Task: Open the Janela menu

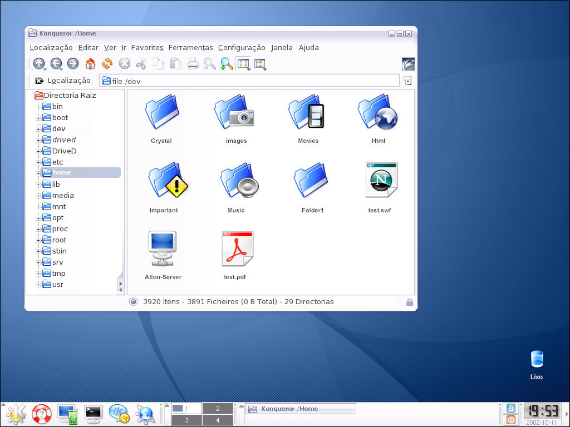Action: coord(282,48)
